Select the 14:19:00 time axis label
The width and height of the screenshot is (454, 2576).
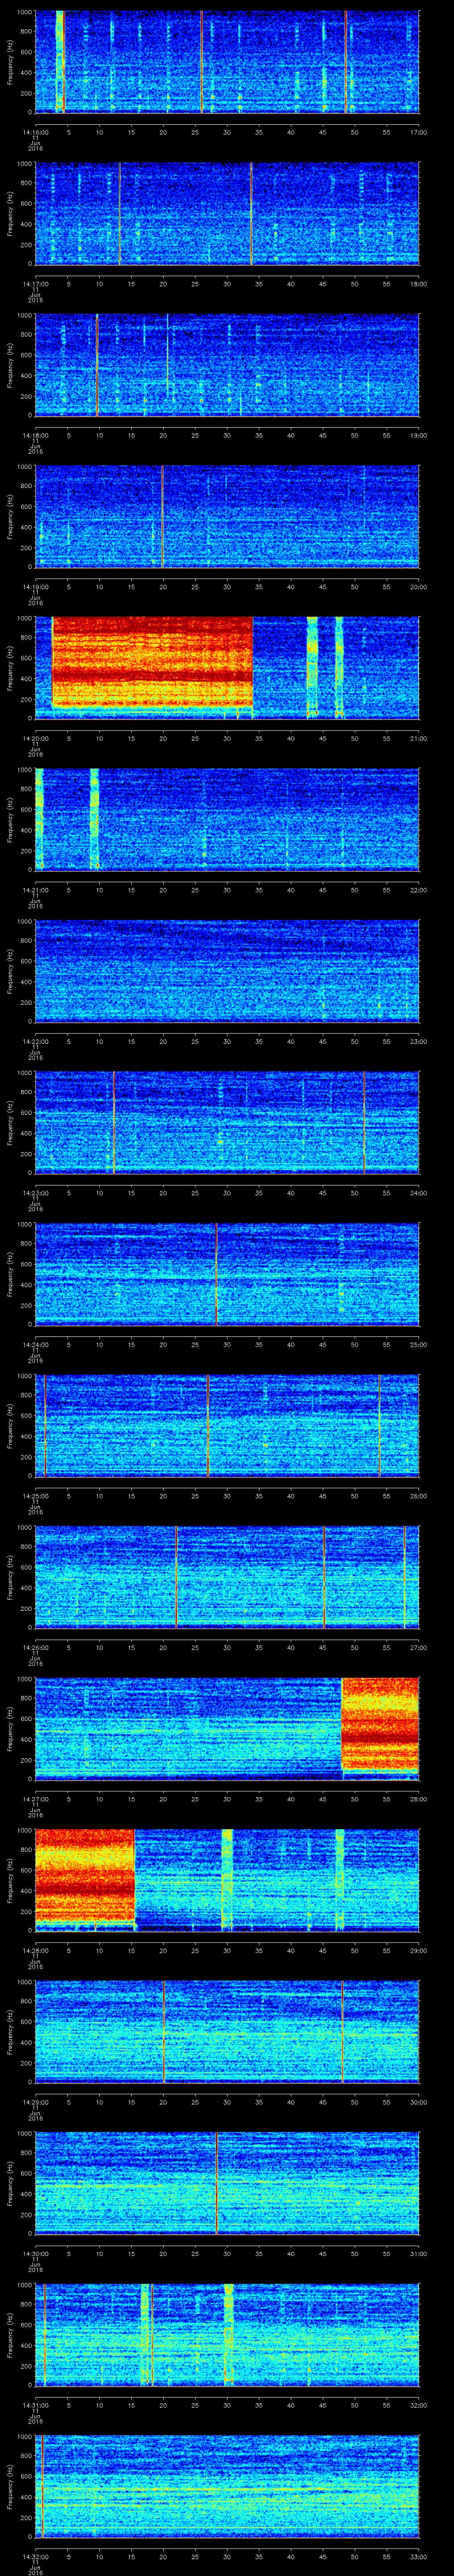pyautogui.click(x=35, y=587)
